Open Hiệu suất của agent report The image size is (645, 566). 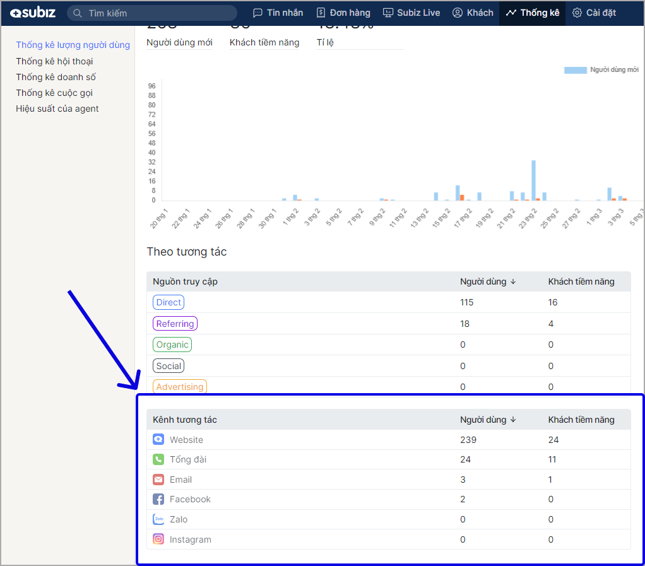[x=57, y=109]
